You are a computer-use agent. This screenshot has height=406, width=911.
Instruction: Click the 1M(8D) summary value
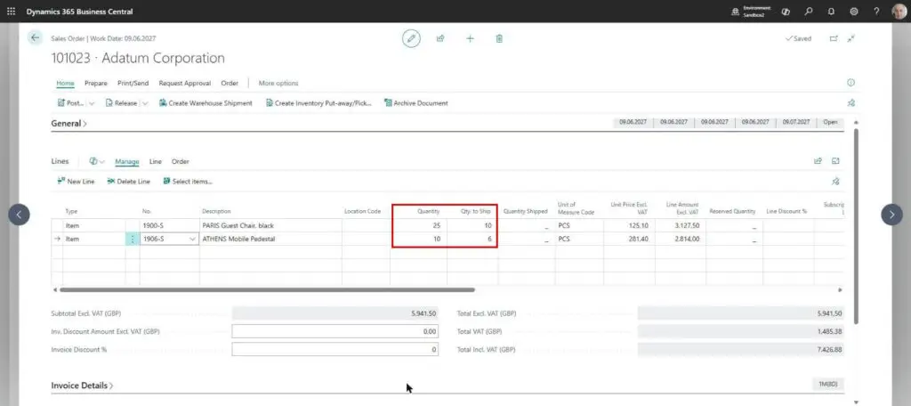coord(828,384)
